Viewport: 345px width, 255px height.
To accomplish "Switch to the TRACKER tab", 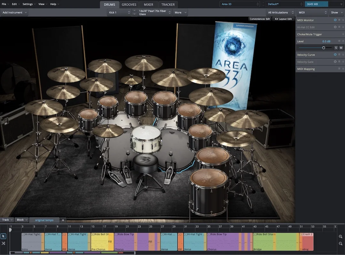I will pos(168,4).
